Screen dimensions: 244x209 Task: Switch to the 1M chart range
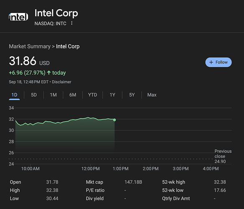click(53, 95)
